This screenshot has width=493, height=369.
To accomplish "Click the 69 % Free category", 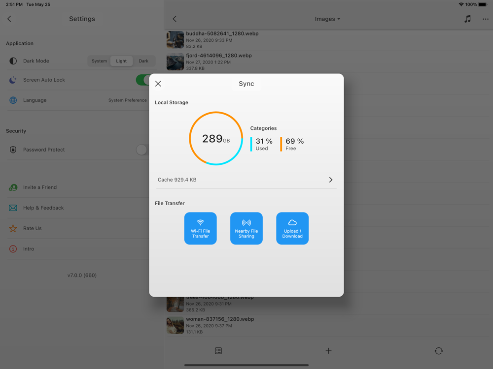I will pos(292,144).
